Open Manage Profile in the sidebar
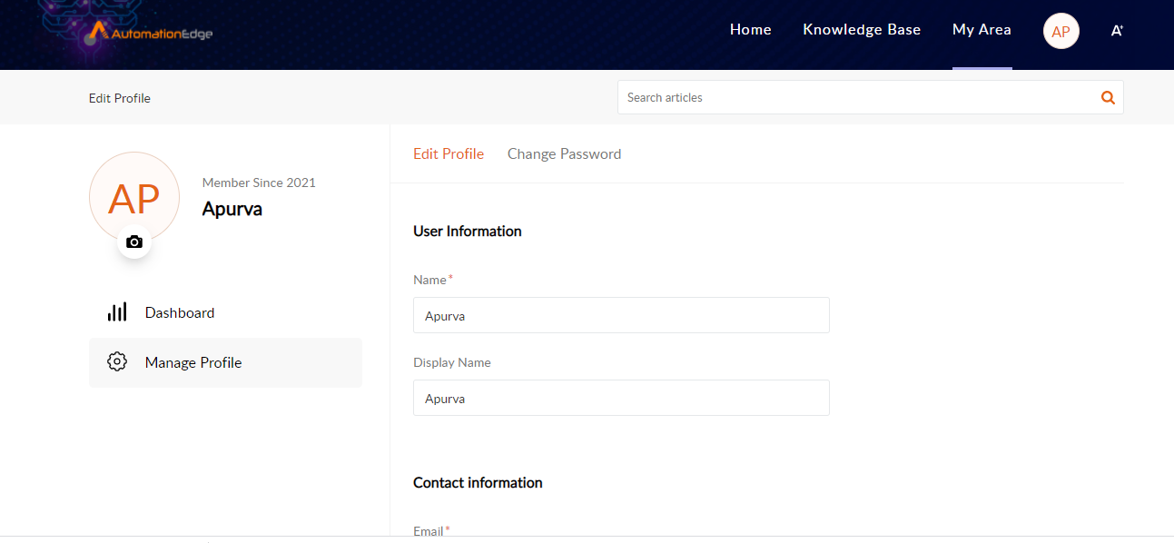Image resolution: width=1174 pixels, height=543 pixels. tap(225, 363)
